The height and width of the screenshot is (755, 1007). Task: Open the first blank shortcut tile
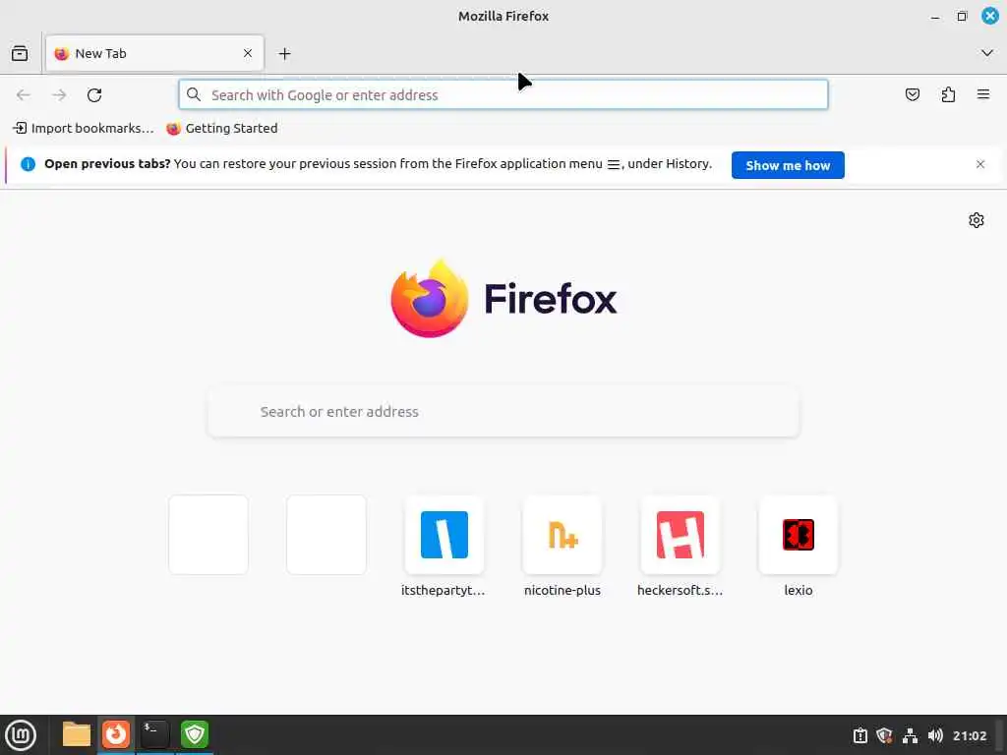pos(208,535)
